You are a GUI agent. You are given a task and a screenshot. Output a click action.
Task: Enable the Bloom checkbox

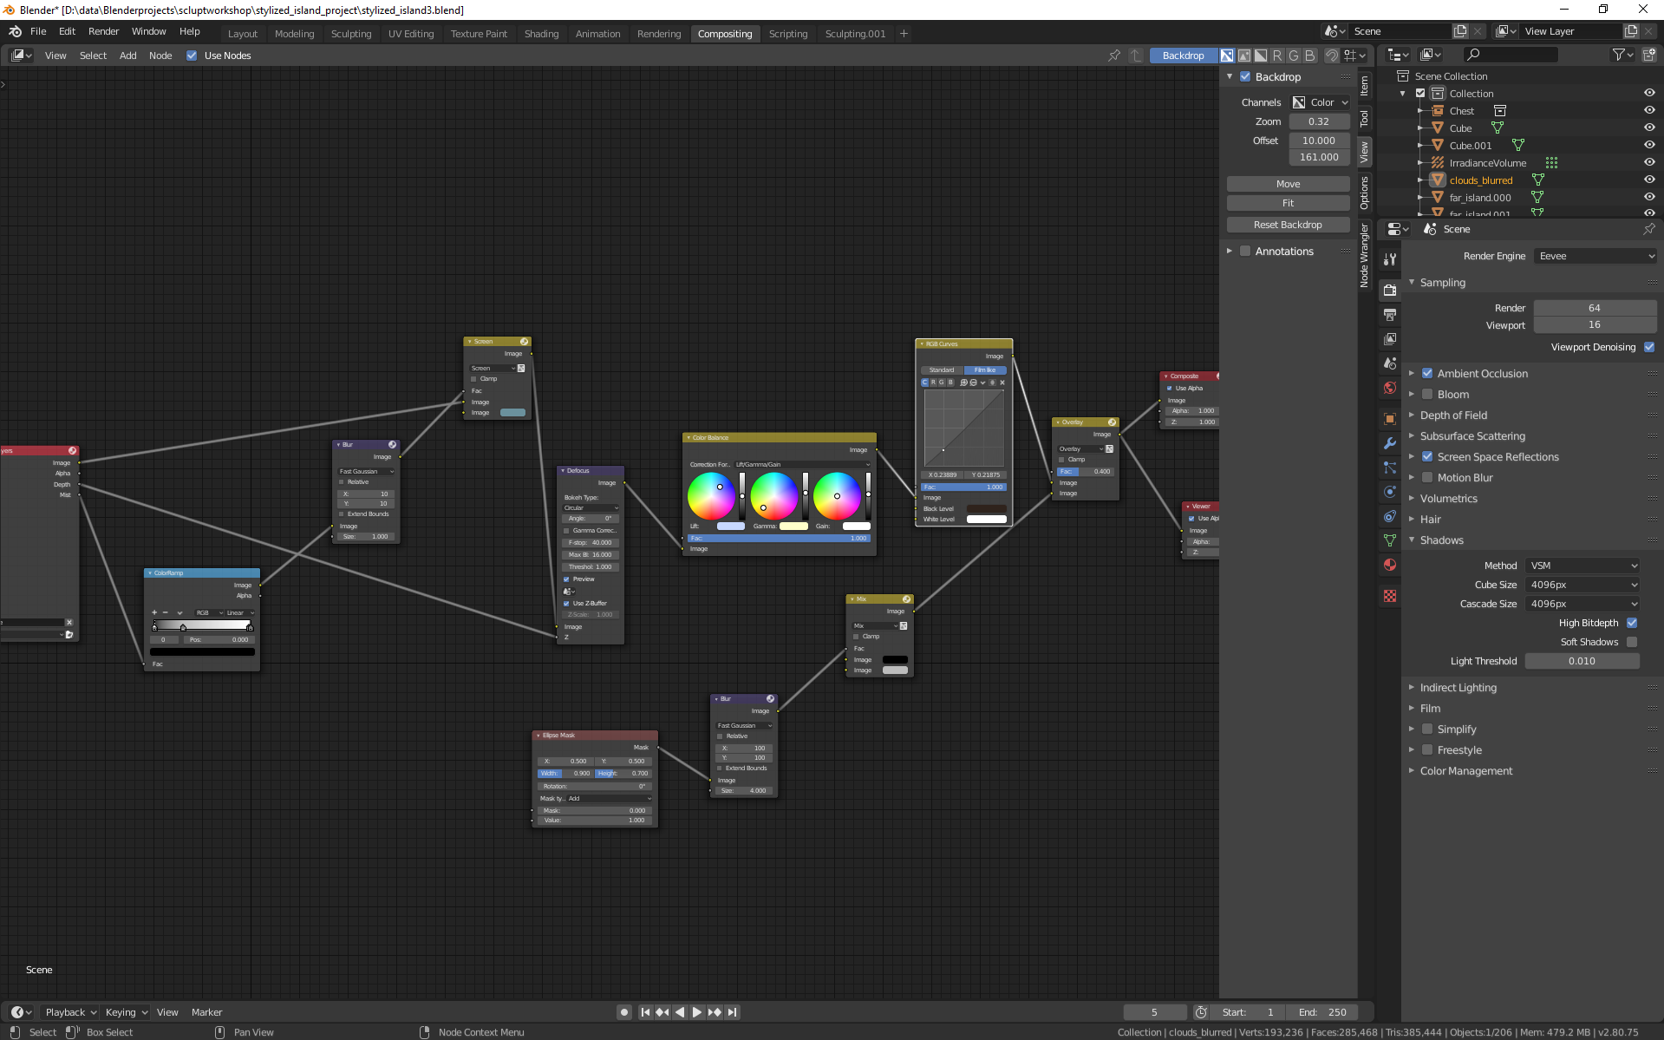[1427, 394]
